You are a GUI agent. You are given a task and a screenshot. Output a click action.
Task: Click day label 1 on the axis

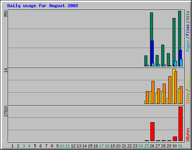pyautogui.click(x=12, y=146)
